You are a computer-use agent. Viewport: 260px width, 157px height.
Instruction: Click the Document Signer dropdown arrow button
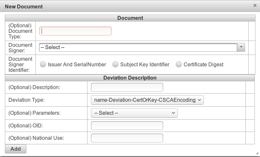coord(241,47)
